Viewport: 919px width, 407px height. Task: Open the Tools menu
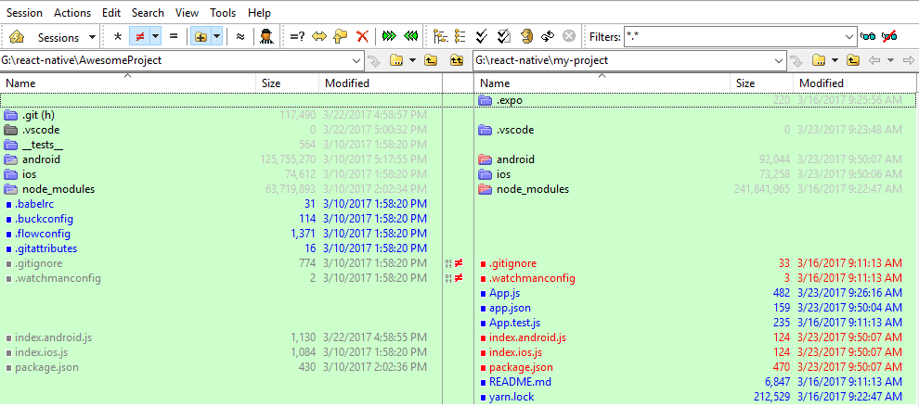[223, 13]
